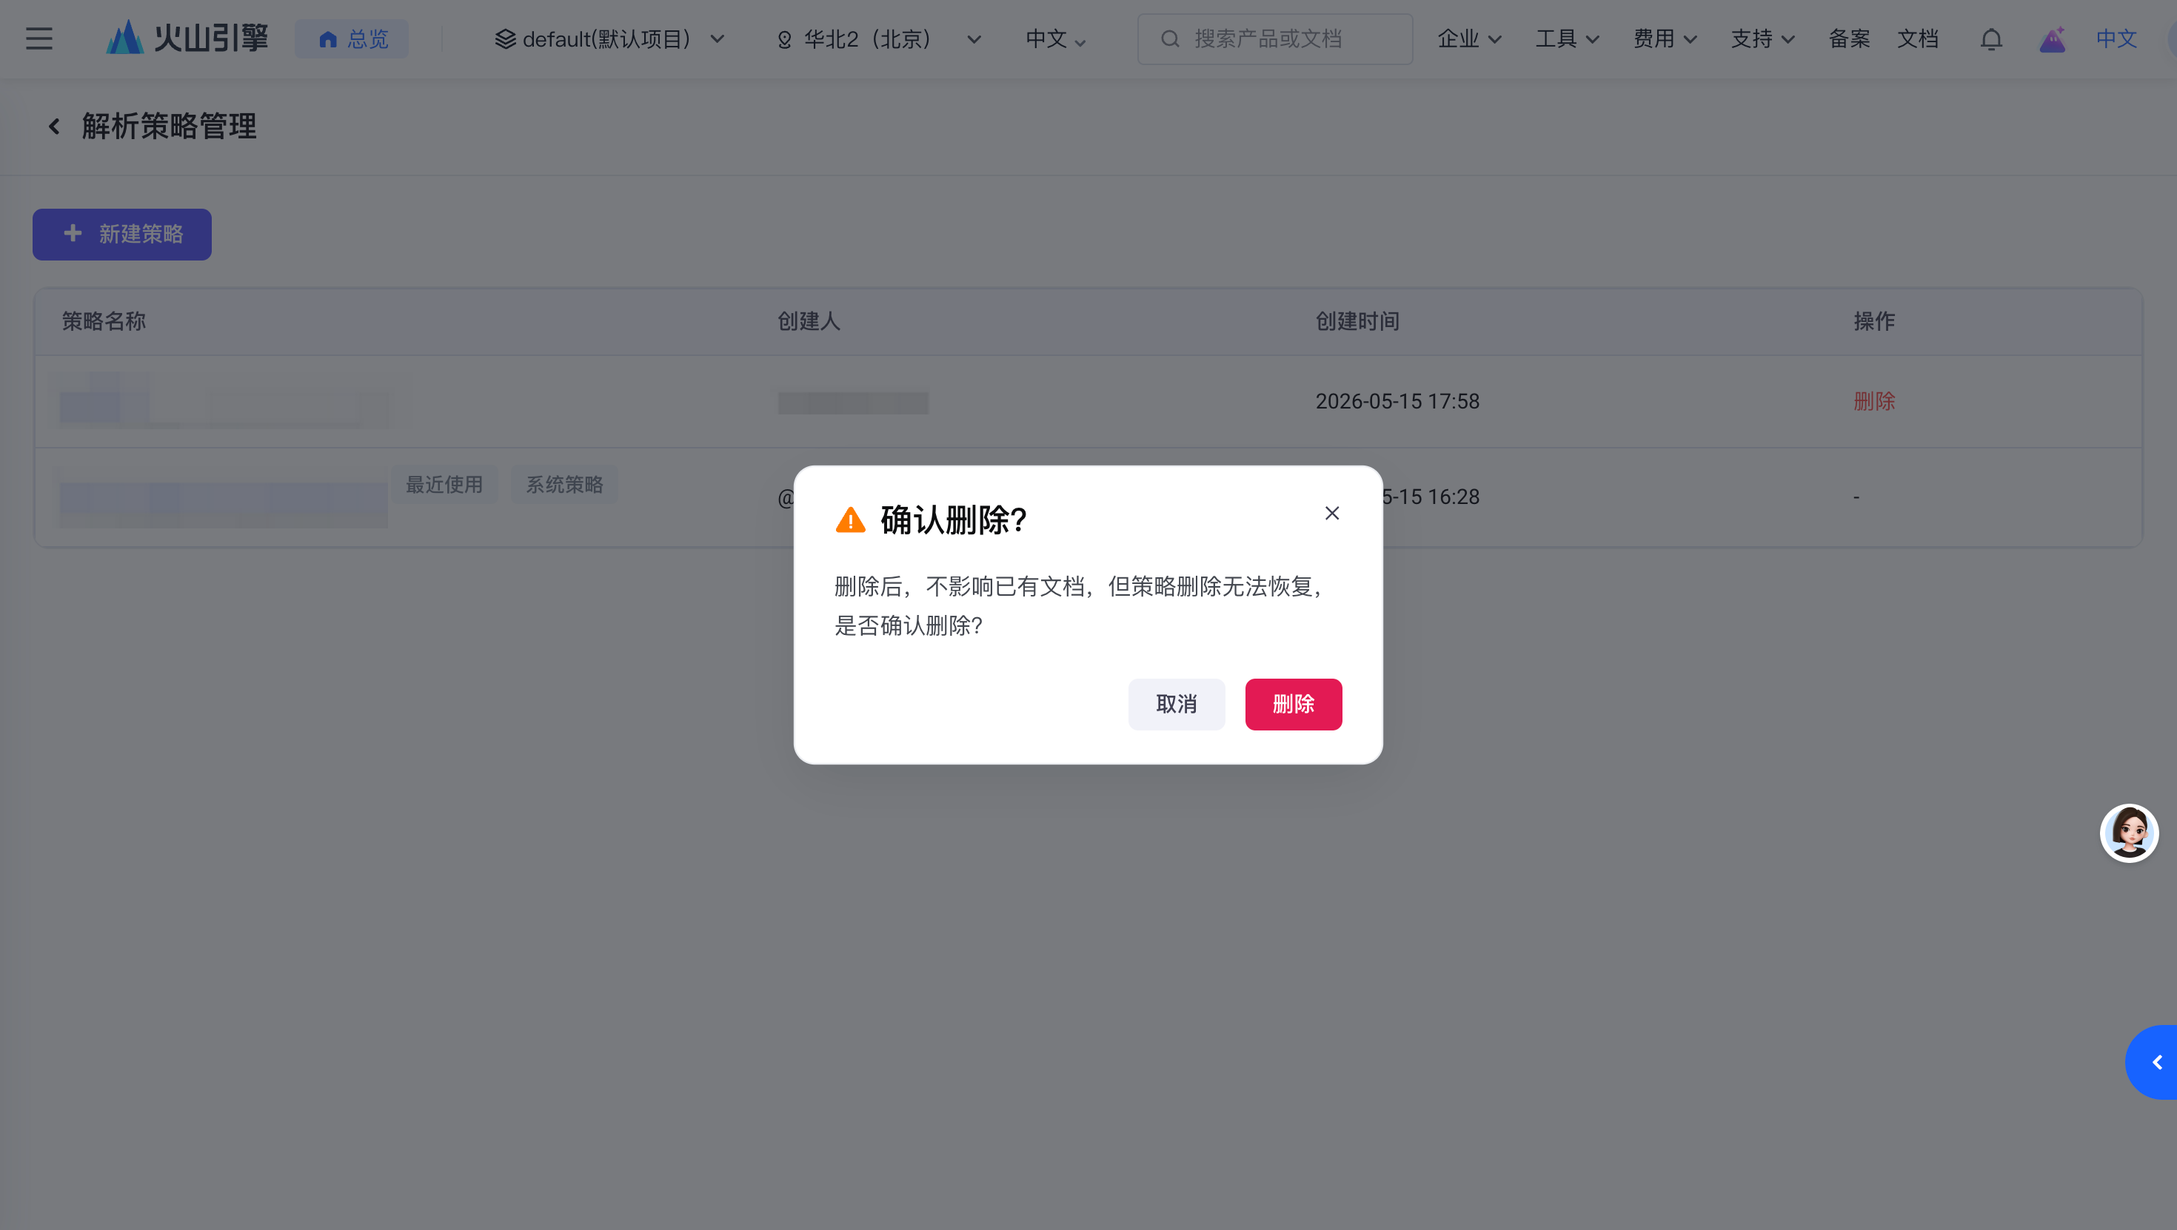Open the customer service assistant avatar
Image resolution: width=2177 pixels, height=1230 pixels.
tap(2129, 833)
